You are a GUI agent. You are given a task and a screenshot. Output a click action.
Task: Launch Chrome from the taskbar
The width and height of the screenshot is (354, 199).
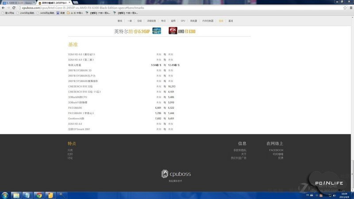pos(39,195)
